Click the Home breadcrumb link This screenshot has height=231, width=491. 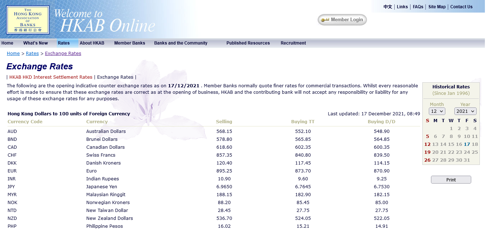13,54
